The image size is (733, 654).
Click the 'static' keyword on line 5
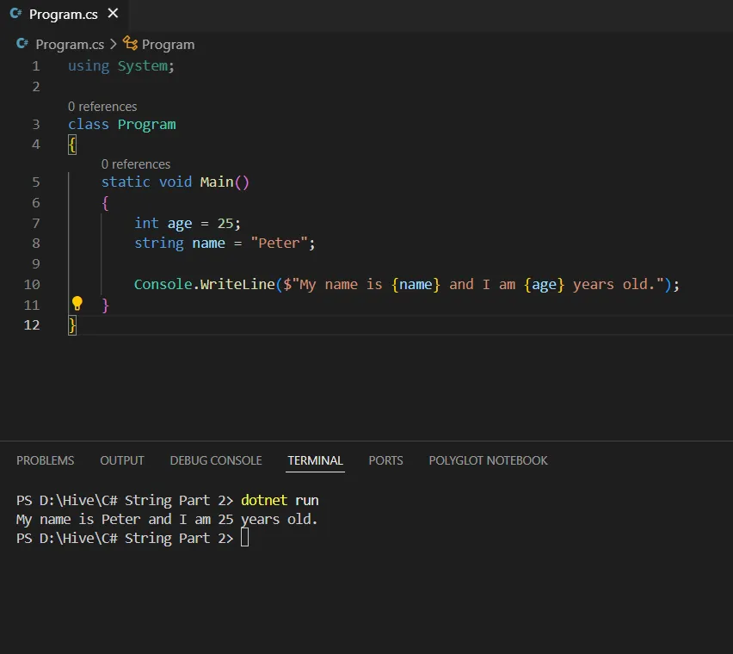(x=126, y=182)
